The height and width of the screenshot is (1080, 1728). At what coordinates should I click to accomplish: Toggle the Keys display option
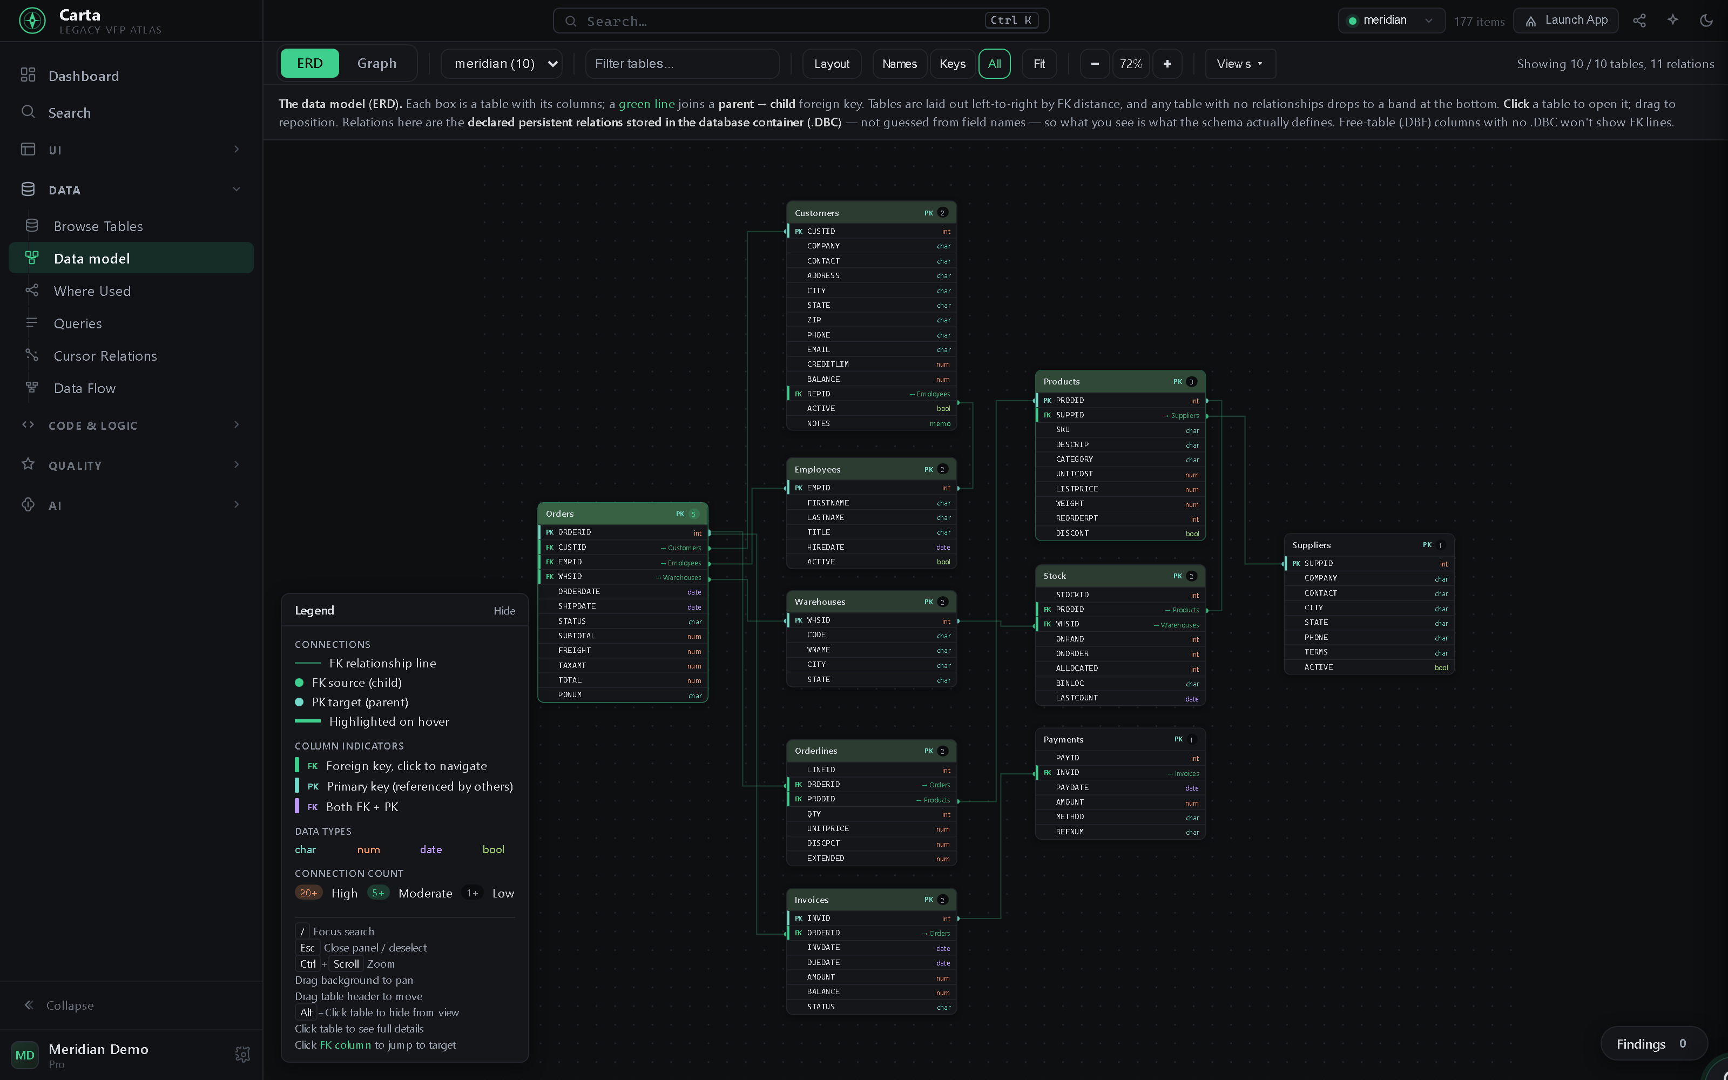[953, 64]
